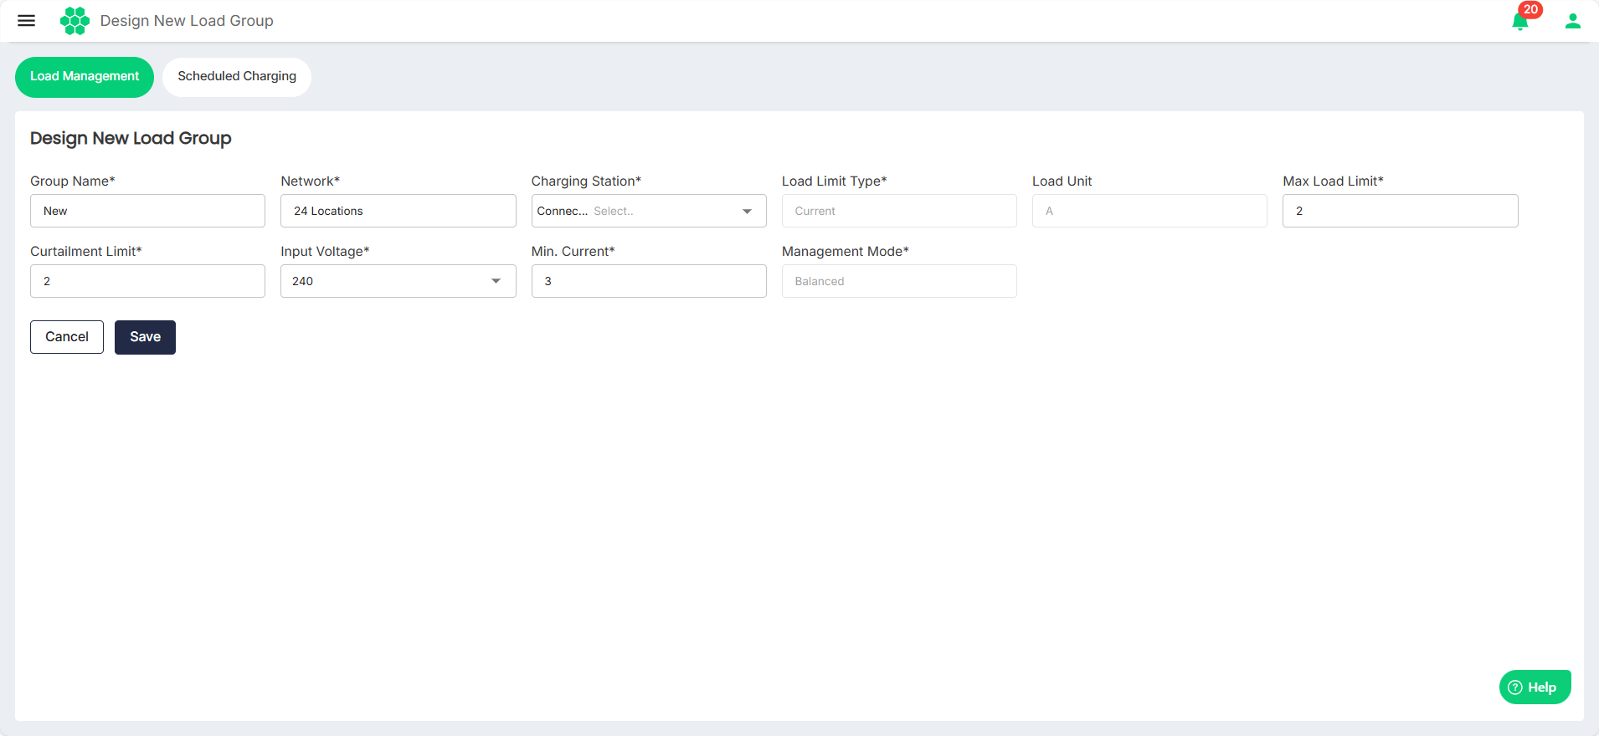Click the Load Limit Type field
1599x736 pixels.
898,212
